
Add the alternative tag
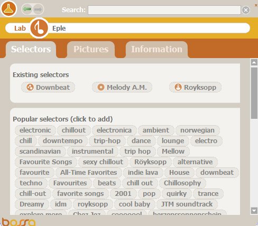tap(195, 162)
